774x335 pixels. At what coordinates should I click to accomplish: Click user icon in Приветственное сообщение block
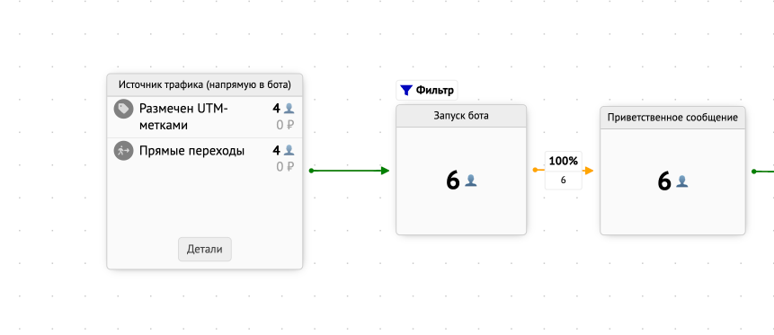[681, 181]
